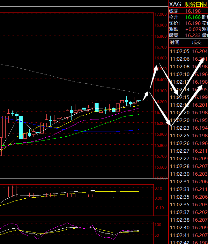
Task: Click the MACD 0.00 axis label
Action: 158,198
